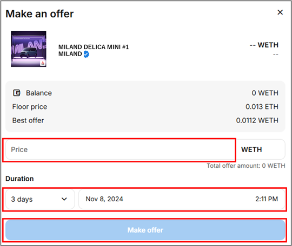Viewport: 292px width, 246px height.
Task: Click the chevron arrow in 3 days selector
Action: pyautogui.click(x=64, y=199)
